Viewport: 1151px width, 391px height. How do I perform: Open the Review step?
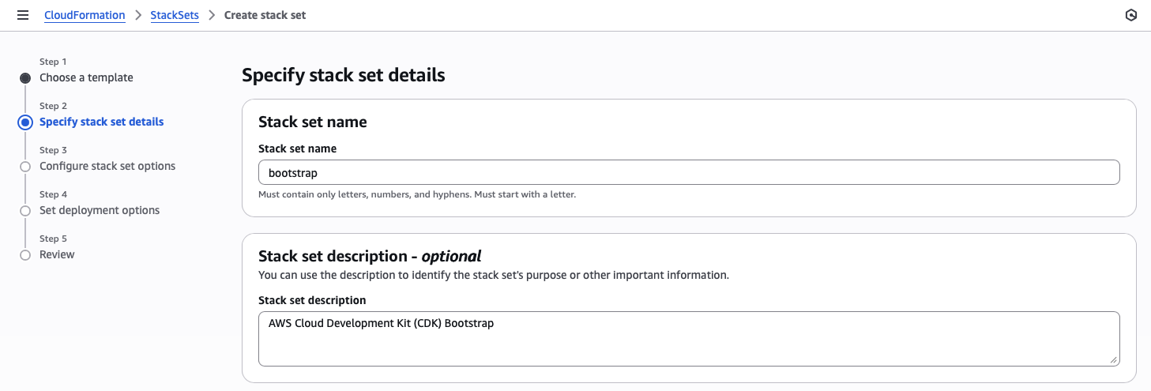(x=57, y=254)
